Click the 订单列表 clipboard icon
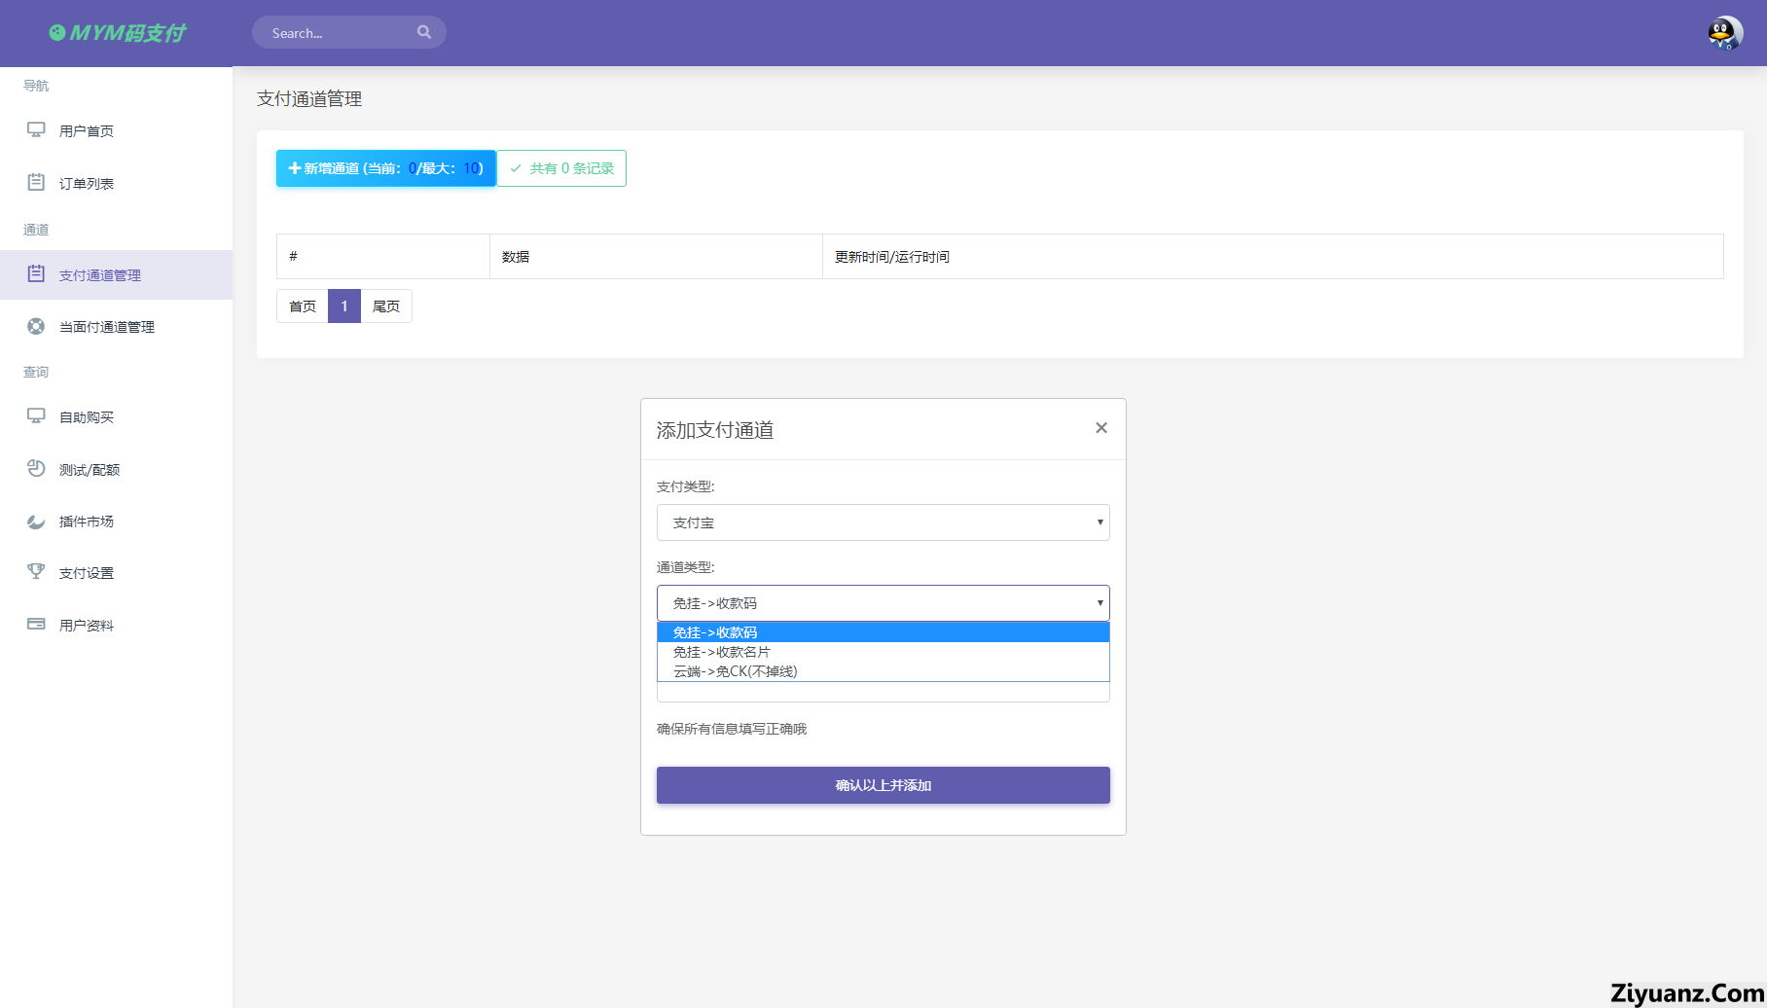The height and width of the screenshot is (1008, 1767). (36, 182)
